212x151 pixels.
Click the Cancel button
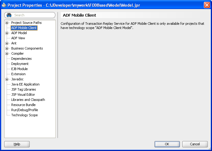click(195, 144)
